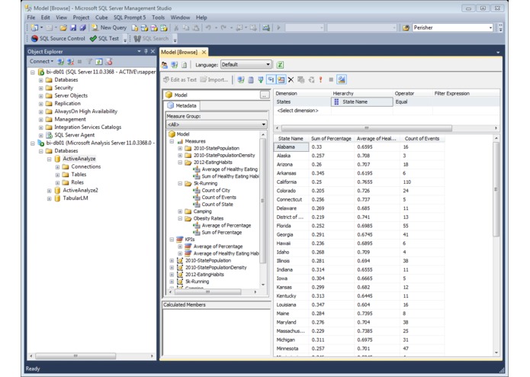Viewport: 530px width, 377px height.
Task: Collapse the ActiveAnalyze database node
Action: [49, 159]
